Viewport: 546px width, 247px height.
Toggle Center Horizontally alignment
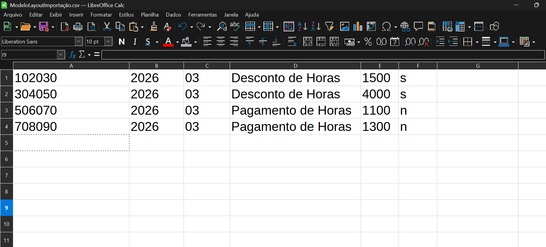coord(221,42)
